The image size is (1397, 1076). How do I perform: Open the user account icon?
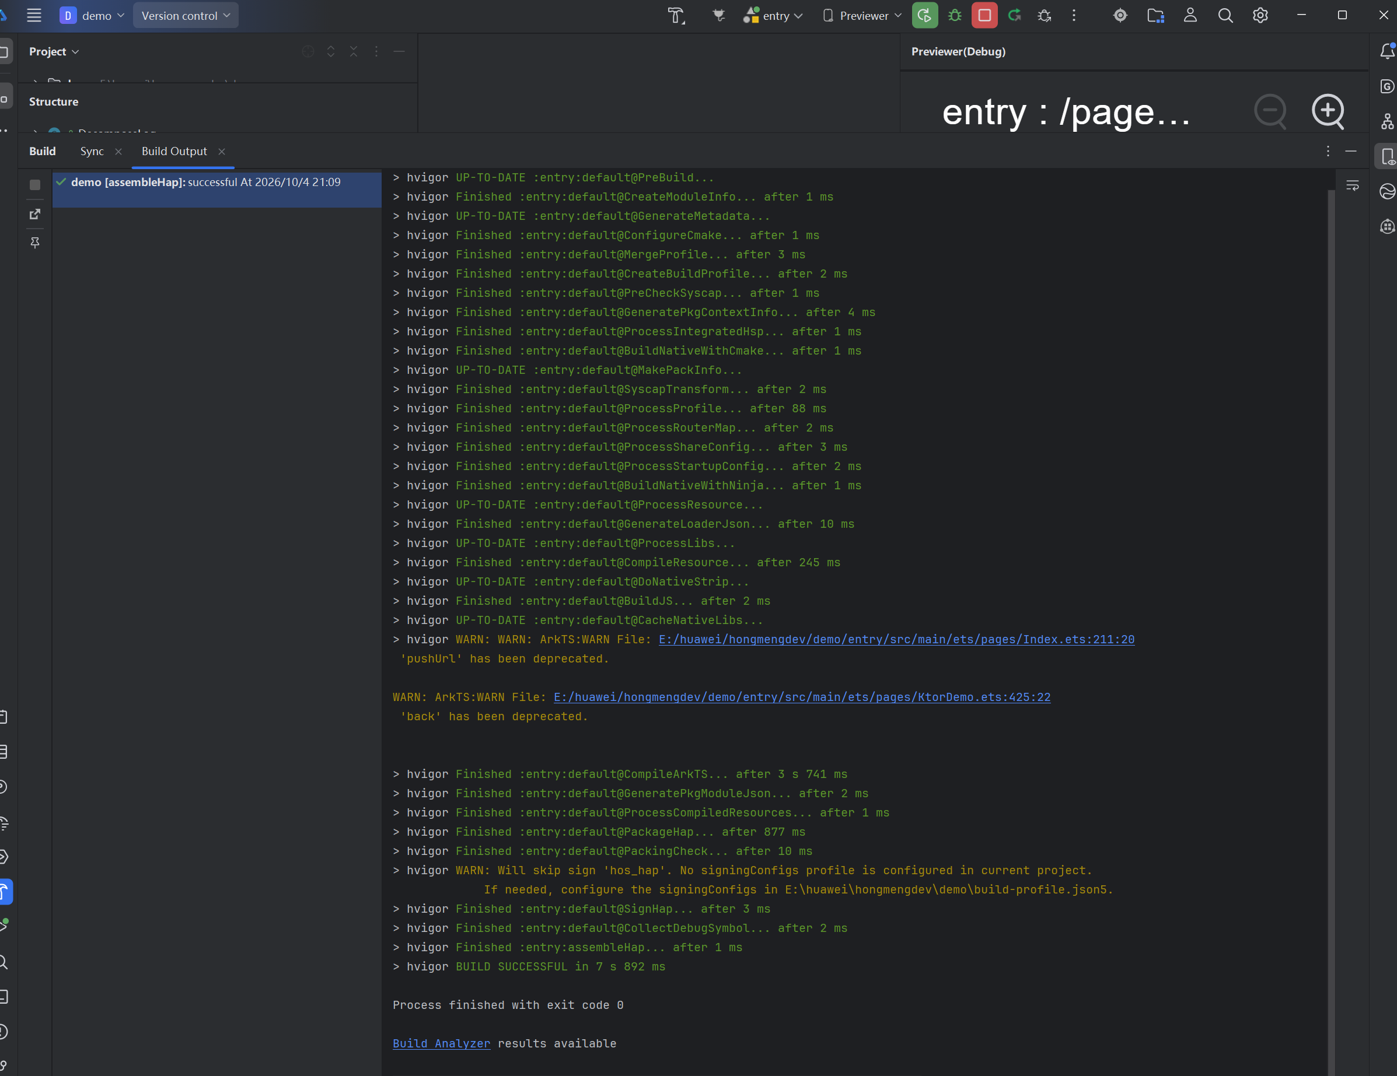coord(1190,15)
